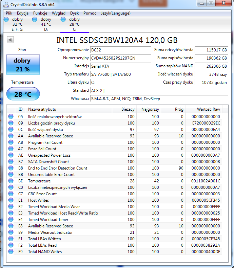Click the Najgorszy column header
The width and height of the screenshot is (234, 268).
[x=149, y=109]
